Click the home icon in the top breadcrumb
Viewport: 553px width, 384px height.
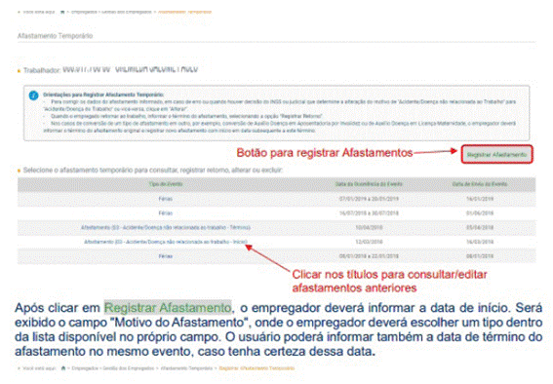(62, 12)
